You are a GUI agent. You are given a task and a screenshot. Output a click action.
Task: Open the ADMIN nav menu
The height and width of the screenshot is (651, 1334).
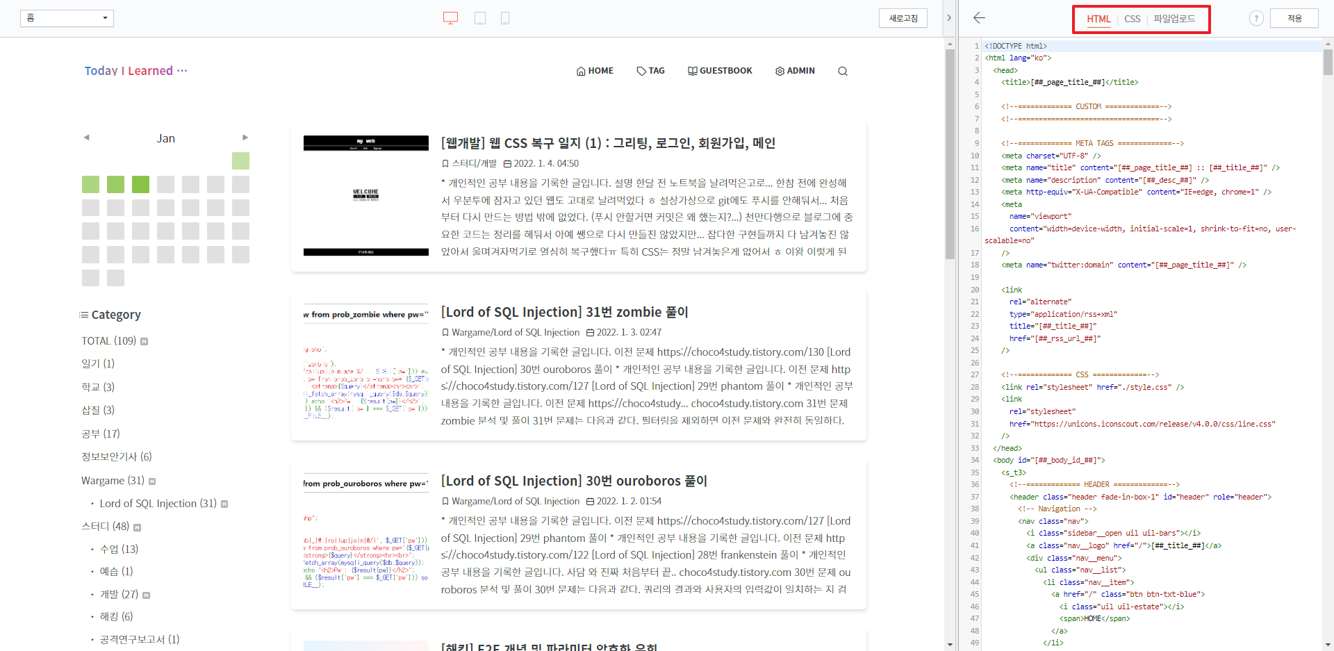[x=795, y=71]
